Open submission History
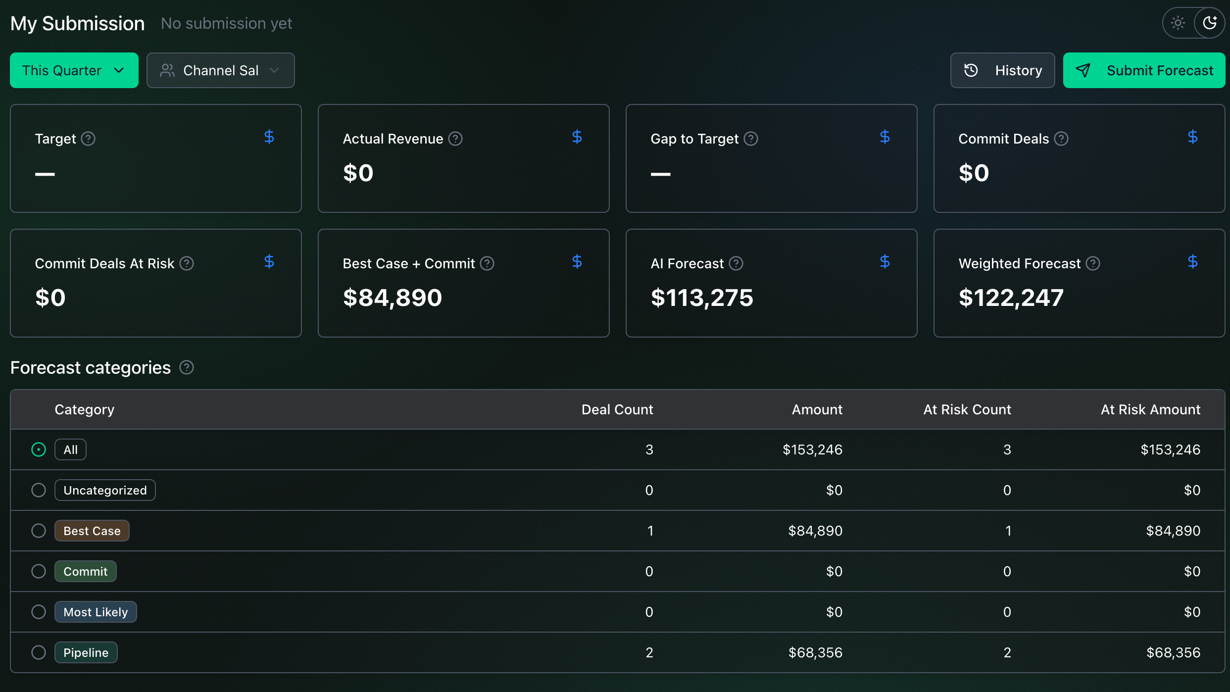 [1003, 70]
